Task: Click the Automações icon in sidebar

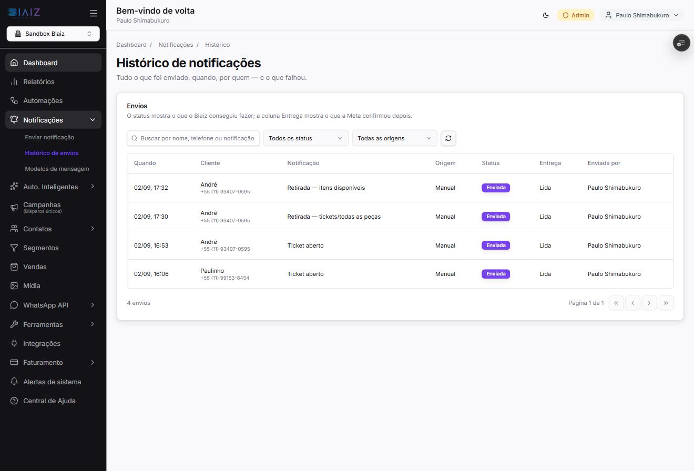Action: (x=14, y=100)
